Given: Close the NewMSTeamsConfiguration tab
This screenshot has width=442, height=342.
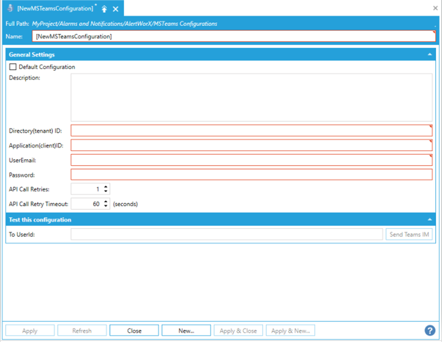Looking at the screenshot, I should point(116,9).
